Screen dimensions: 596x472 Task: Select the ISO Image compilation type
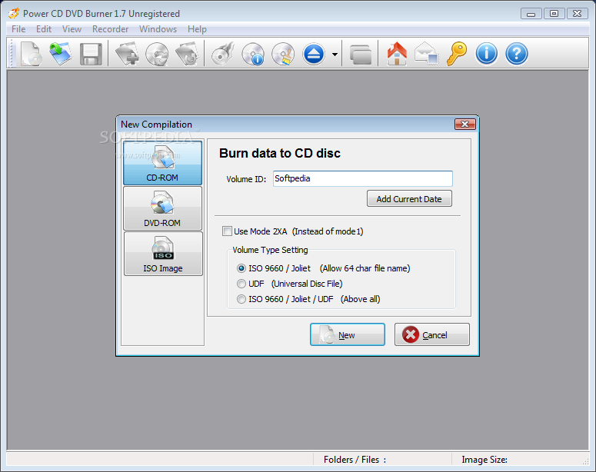pyautogui.click(x=163, y=254)
